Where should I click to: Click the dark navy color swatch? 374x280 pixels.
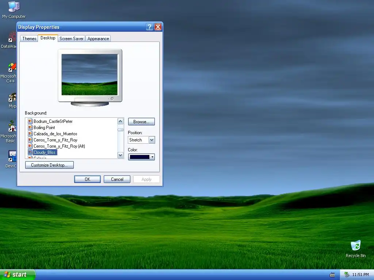point(140,157)
